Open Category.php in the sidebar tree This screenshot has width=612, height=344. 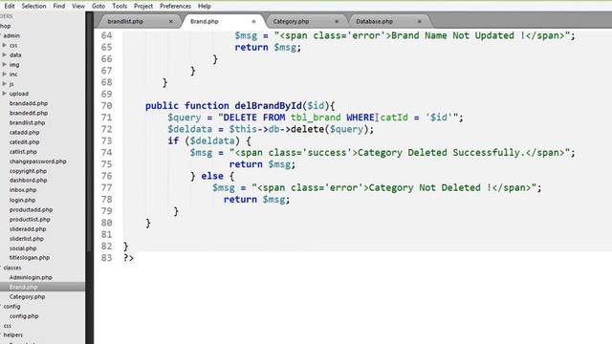(x=27, y=297)
